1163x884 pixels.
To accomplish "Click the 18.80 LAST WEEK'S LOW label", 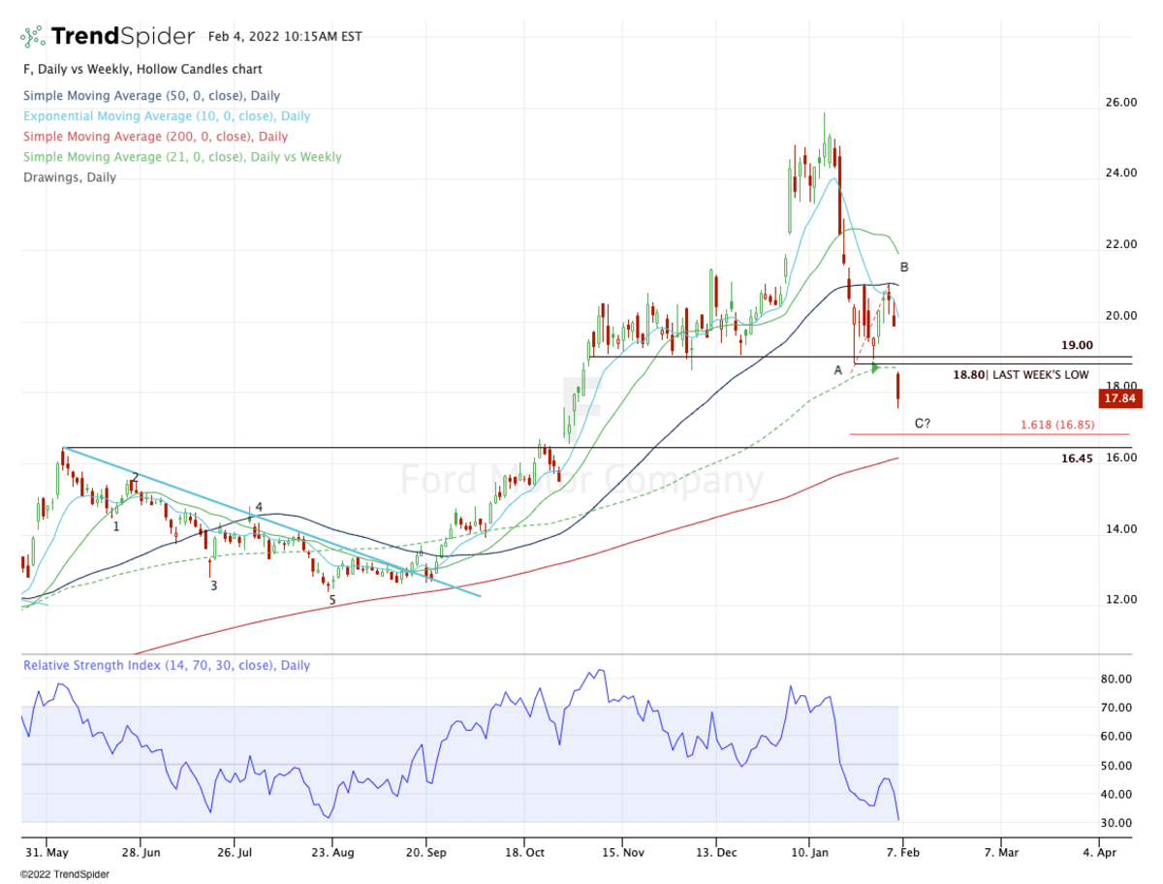I will tap(1021, 375).
